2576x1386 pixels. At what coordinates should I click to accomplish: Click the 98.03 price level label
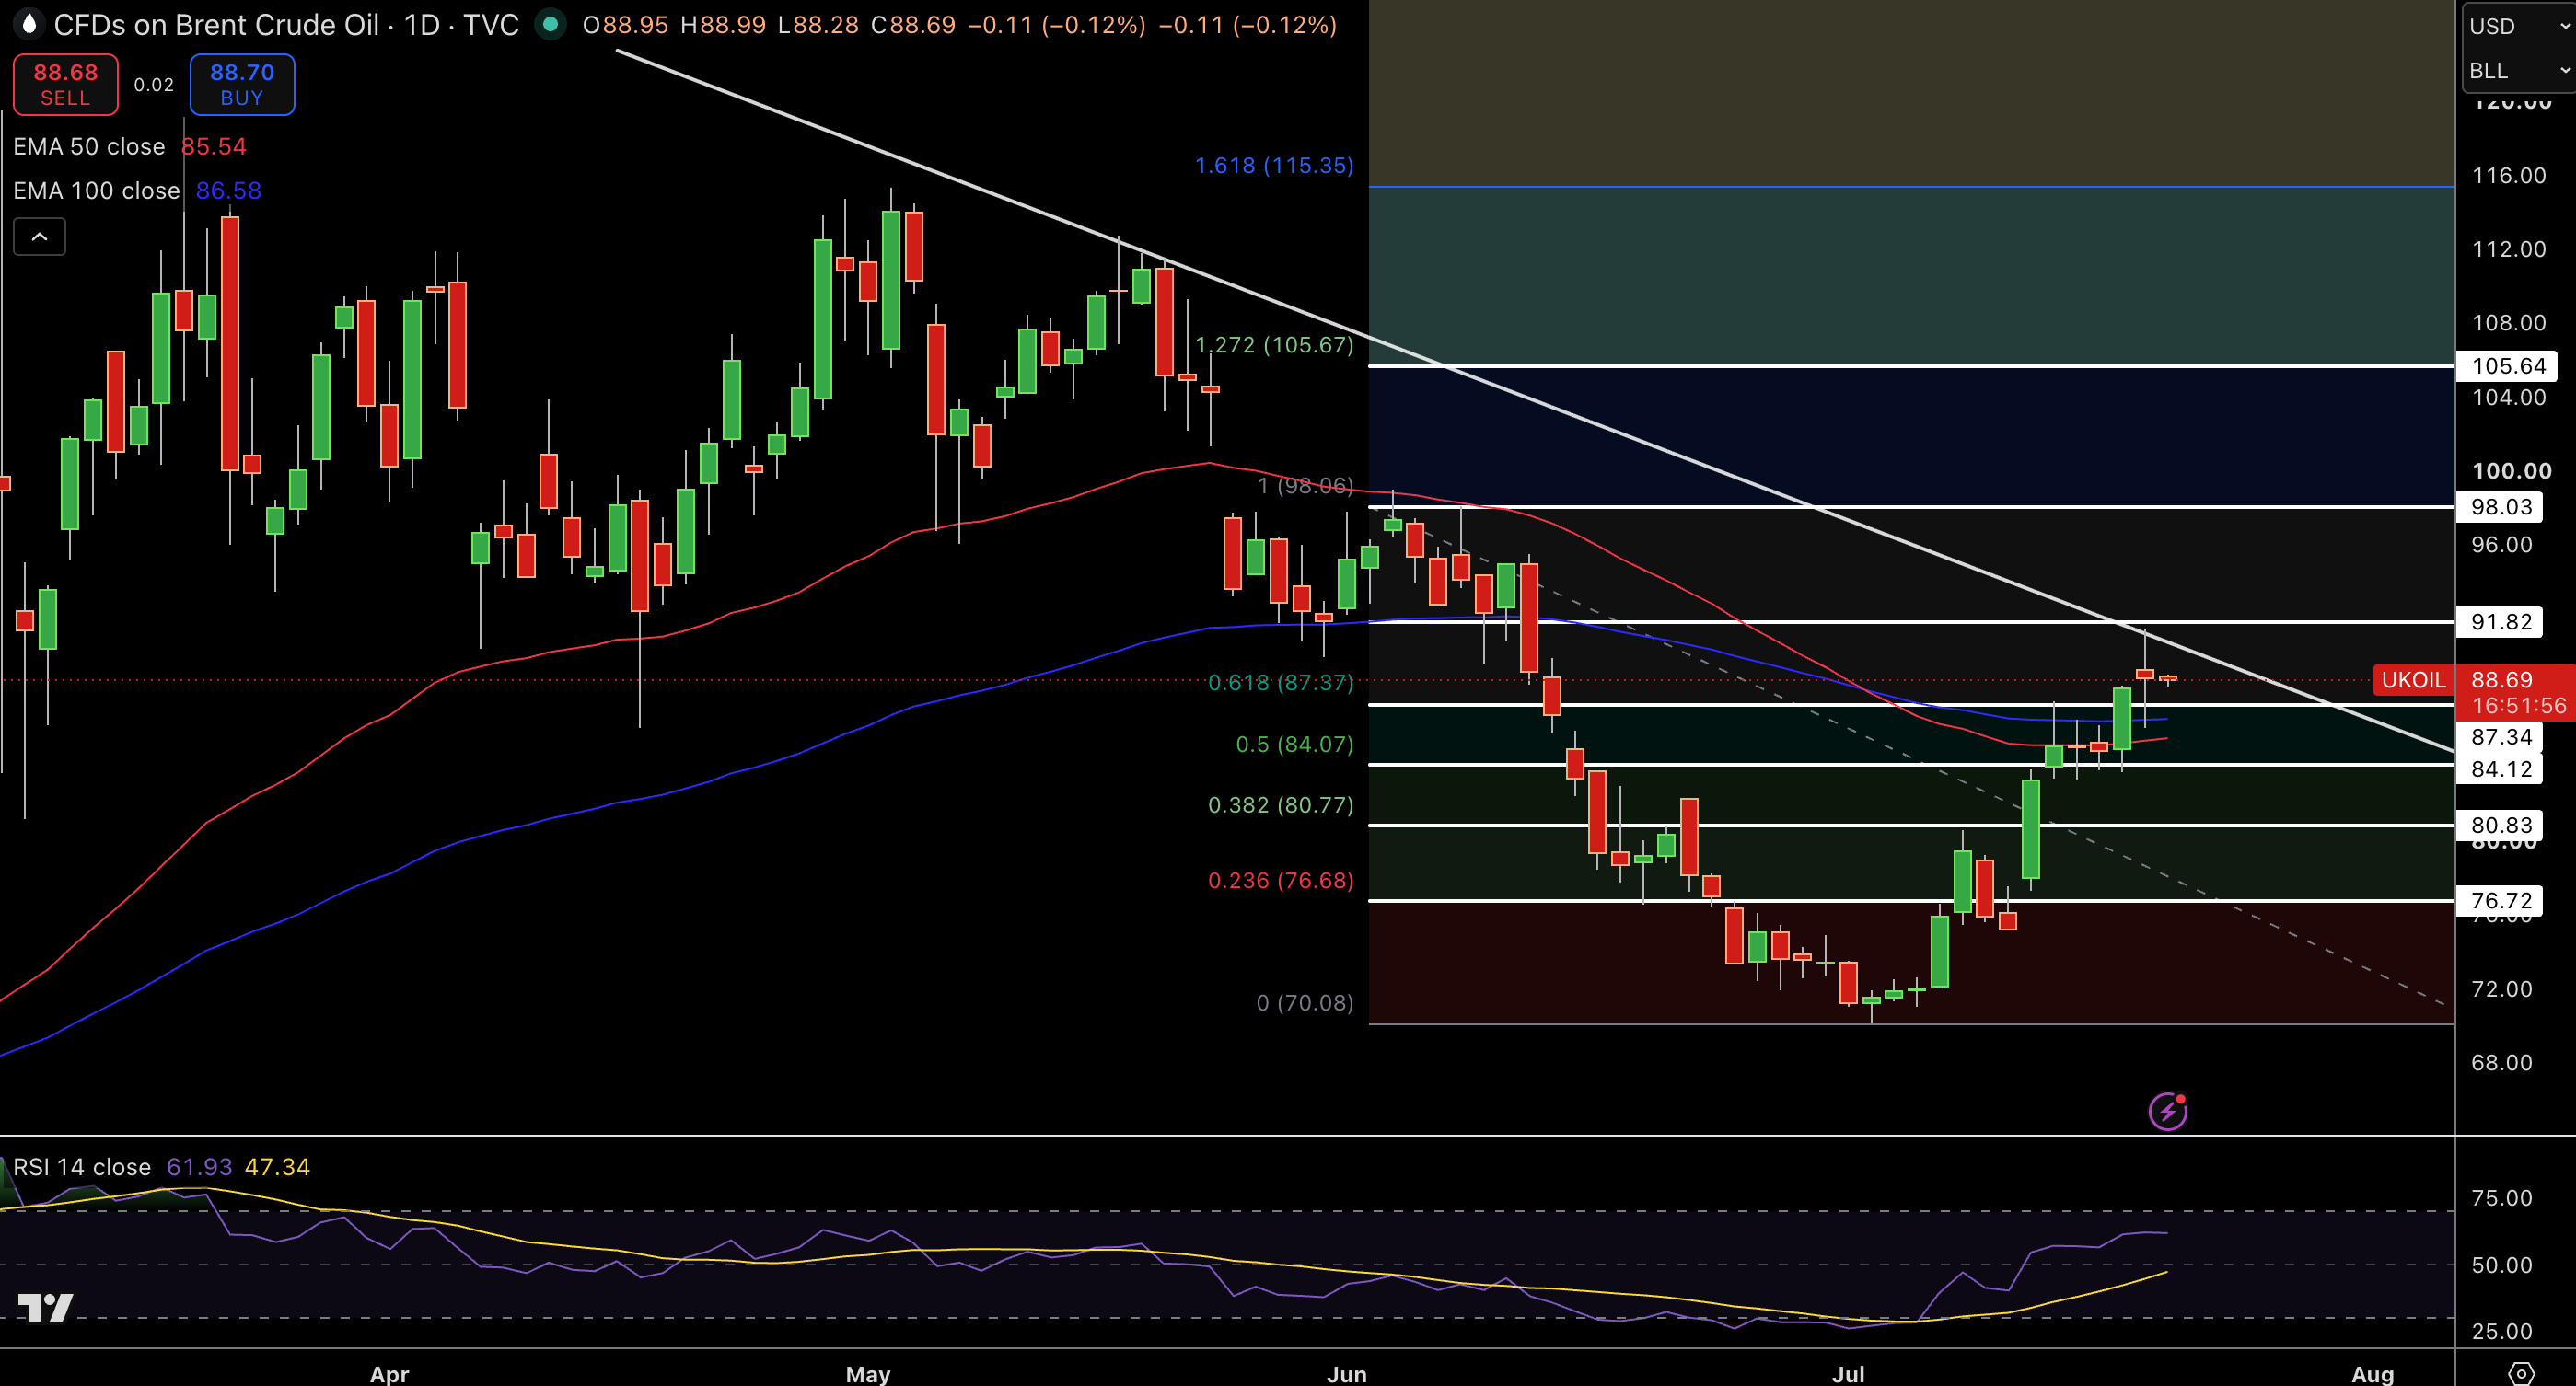[2500, 506]
